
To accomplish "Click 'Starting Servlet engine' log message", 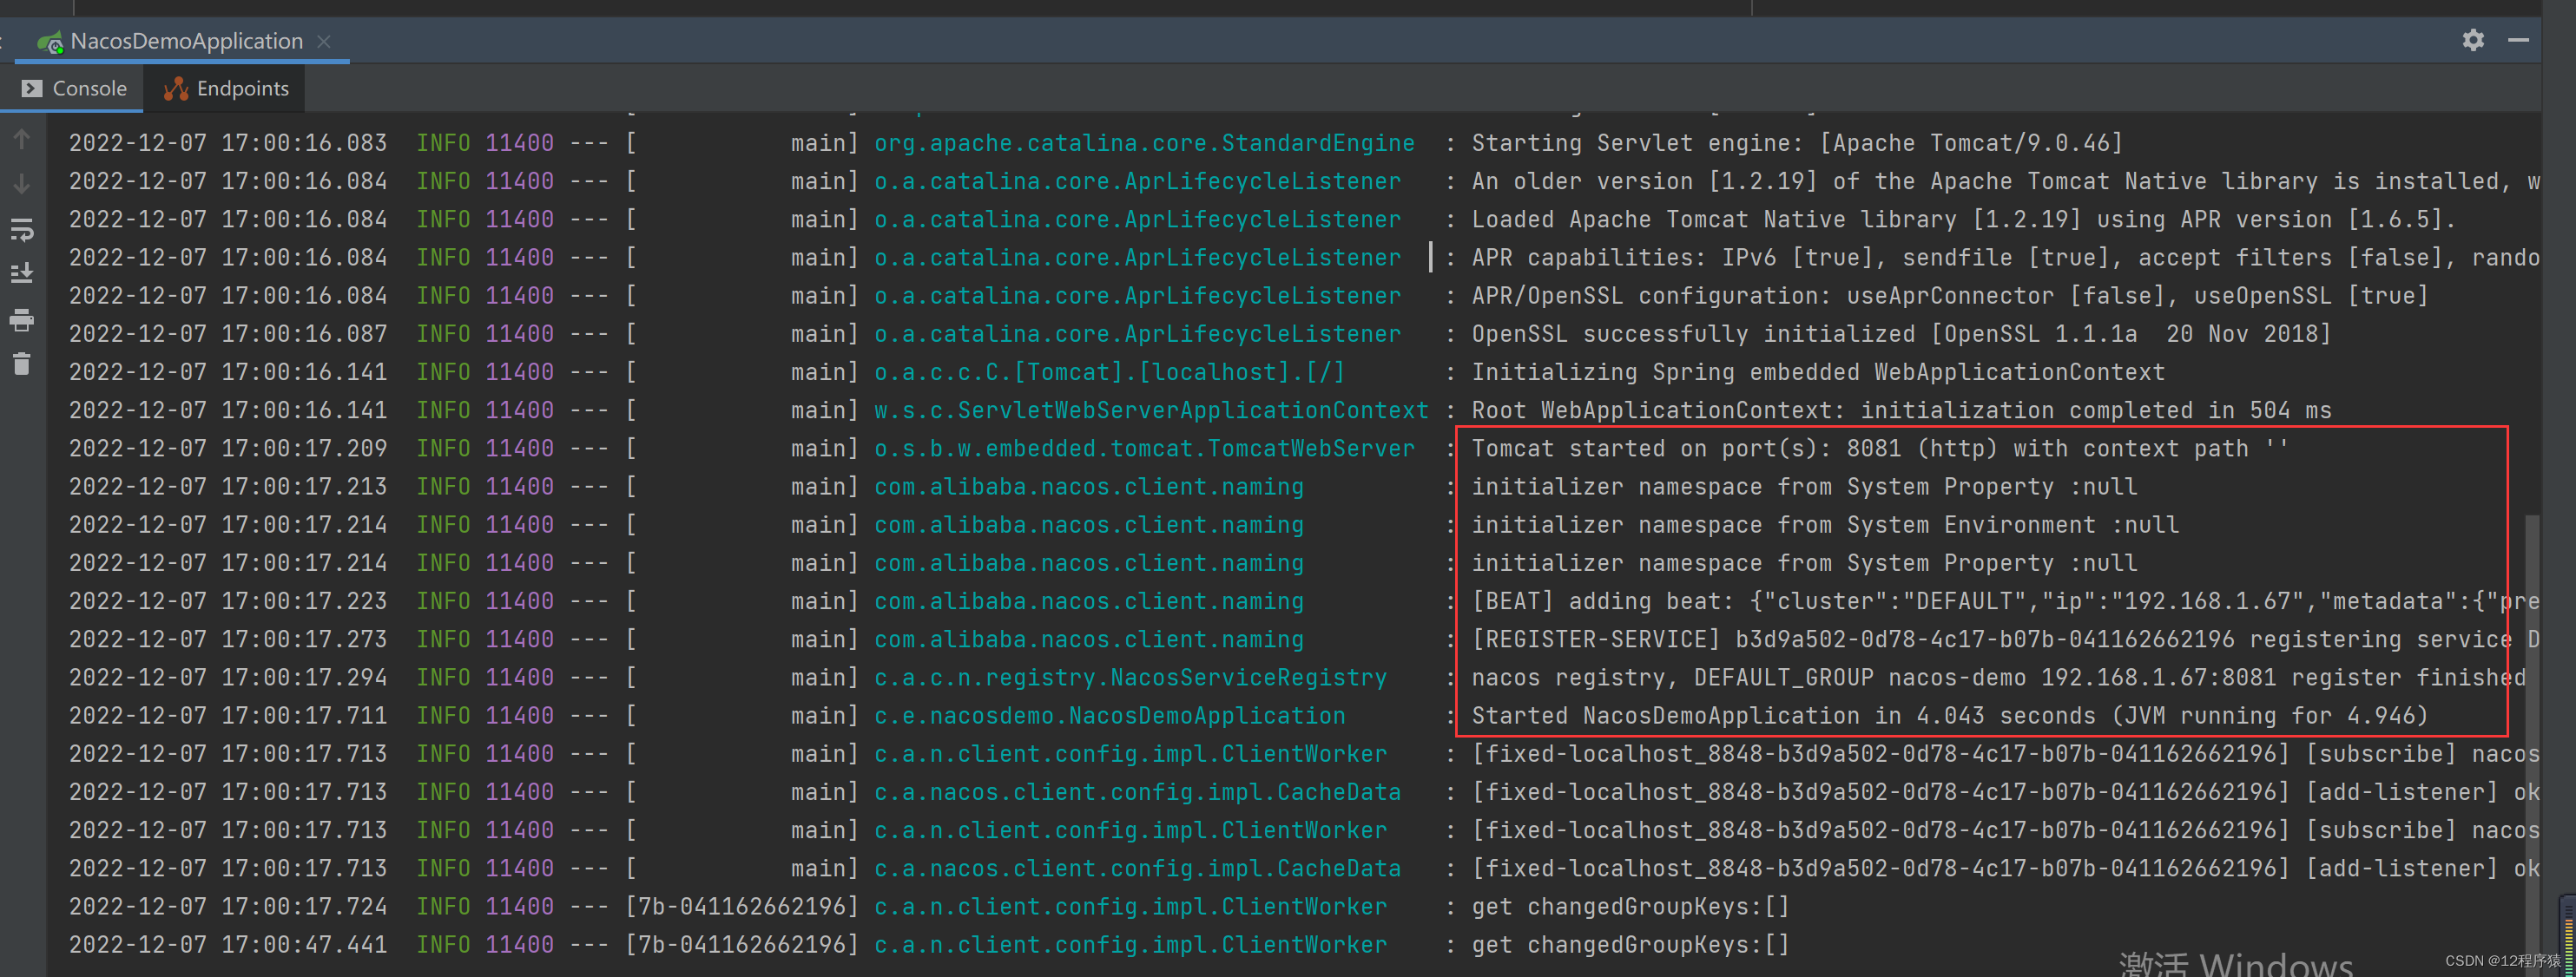I will tap(1797, 143).
